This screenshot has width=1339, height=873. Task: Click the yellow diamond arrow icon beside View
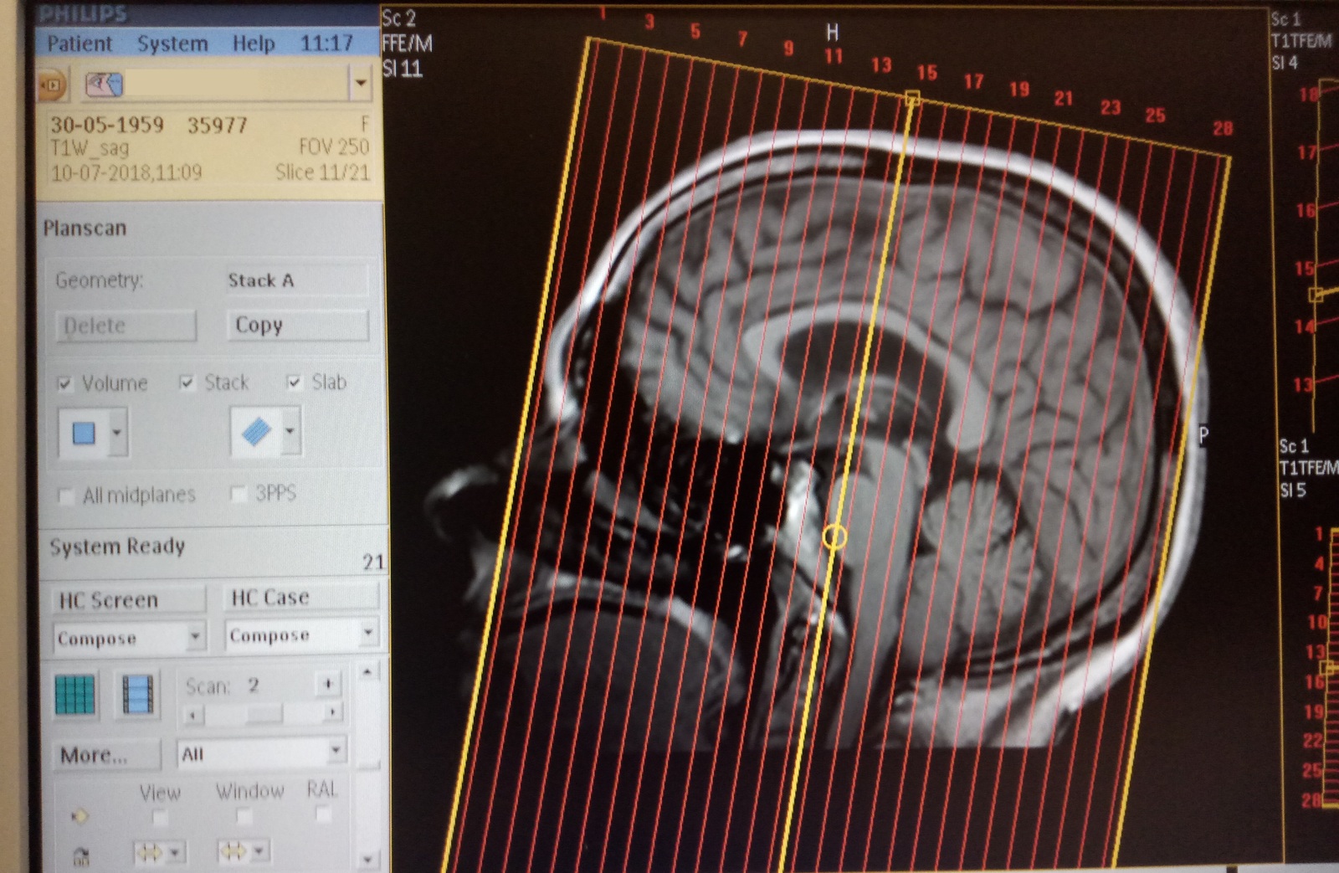(79, 815)
